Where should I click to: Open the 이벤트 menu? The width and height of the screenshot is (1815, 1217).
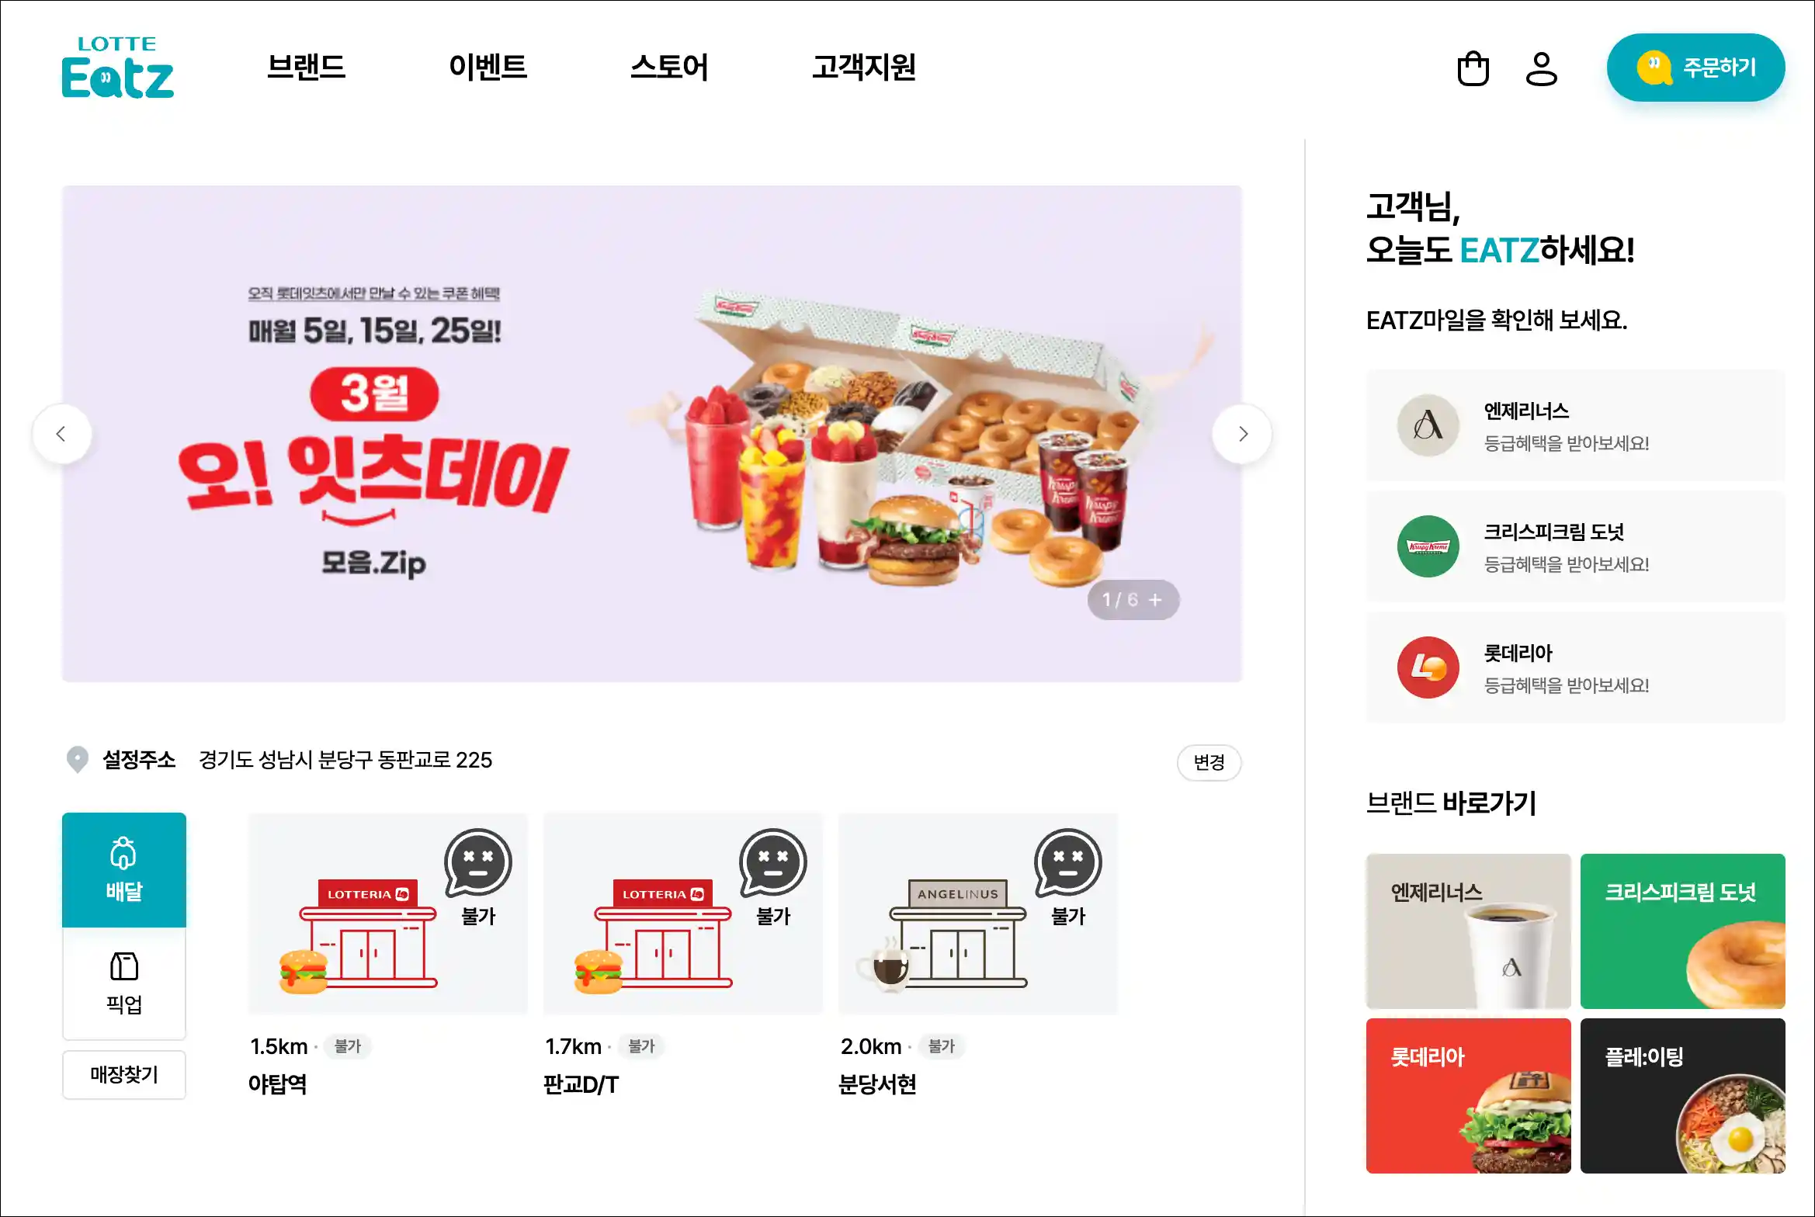click(x=488, y=68)
